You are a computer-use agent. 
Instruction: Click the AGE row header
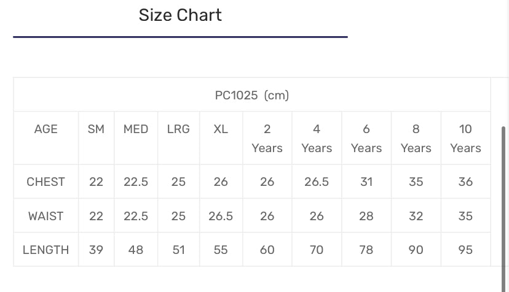[x=46, y=129]
